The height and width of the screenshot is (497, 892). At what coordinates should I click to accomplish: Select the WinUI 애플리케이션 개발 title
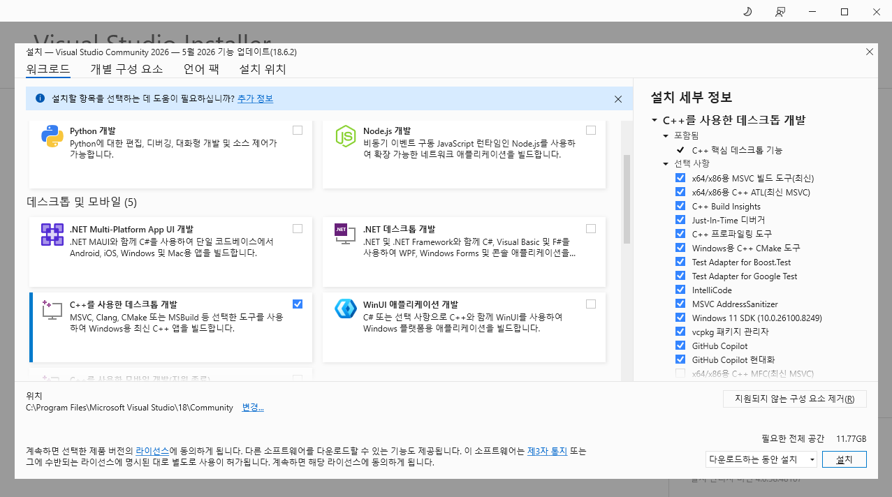coord(411,304)
